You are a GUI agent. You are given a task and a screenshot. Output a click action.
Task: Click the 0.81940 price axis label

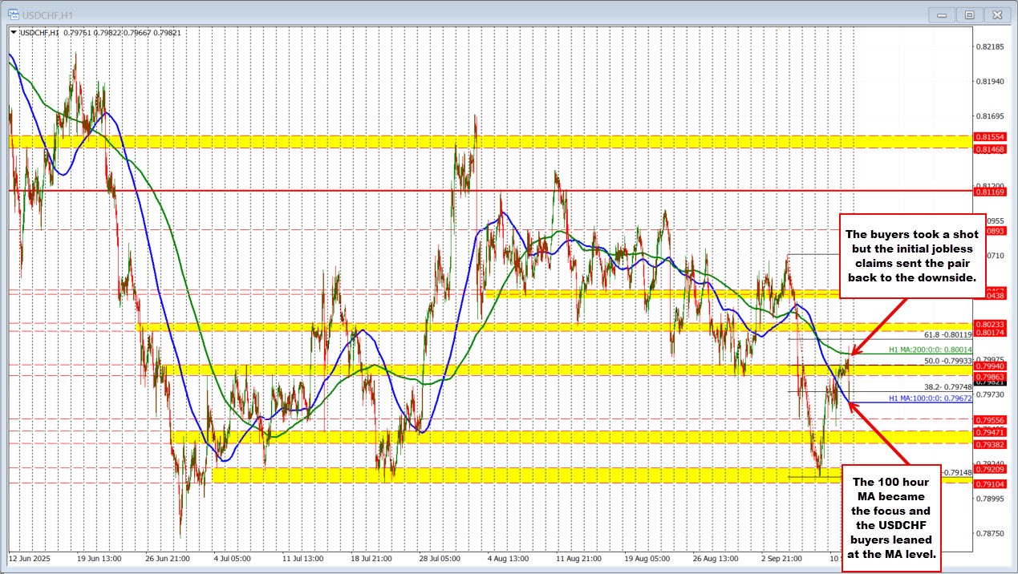[989, 82]
